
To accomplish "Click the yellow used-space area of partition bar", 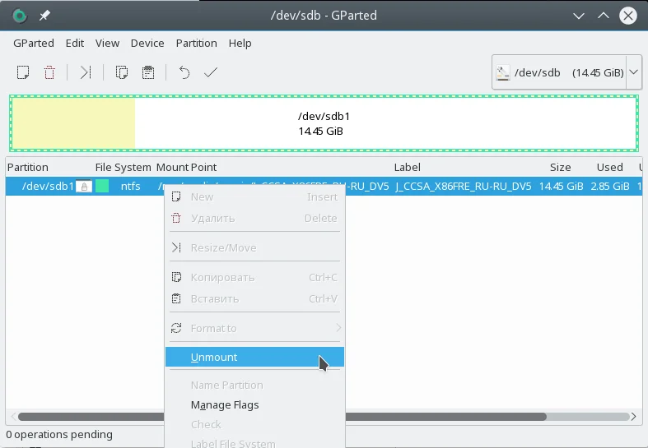I will click(73, 123).
